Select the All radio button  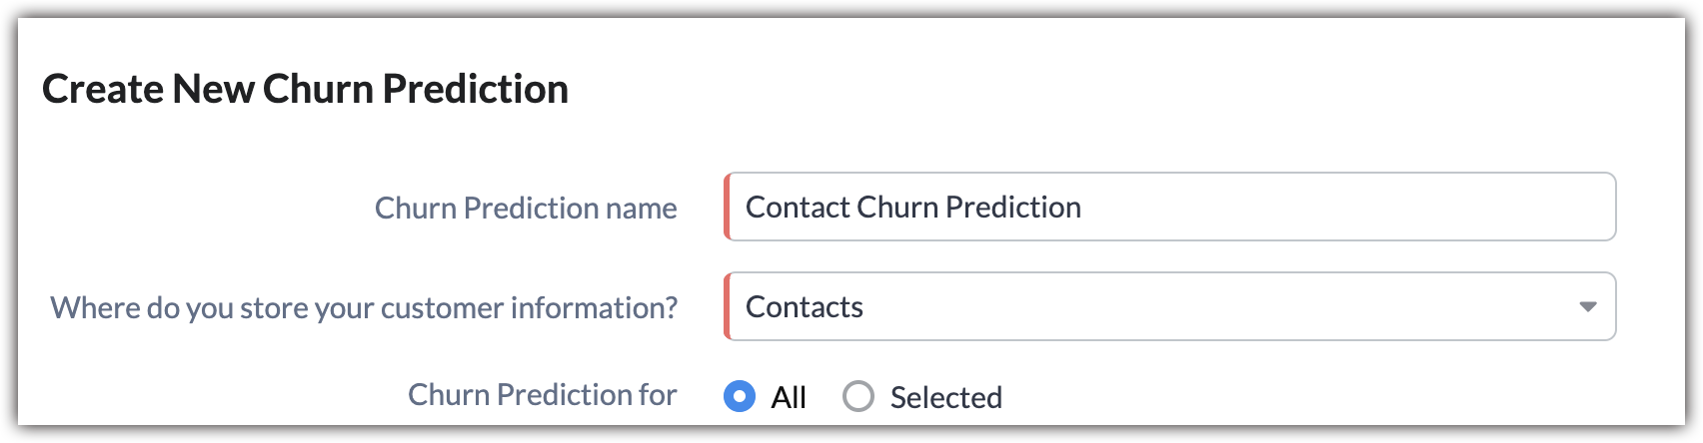[x=740, y=397]
